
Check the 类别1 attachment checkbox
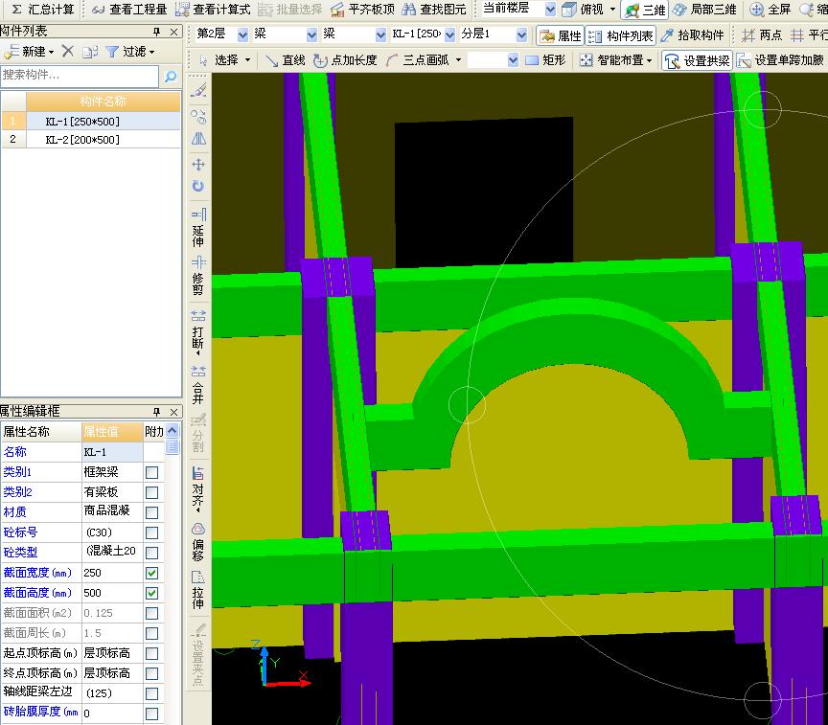pos(151,472)
